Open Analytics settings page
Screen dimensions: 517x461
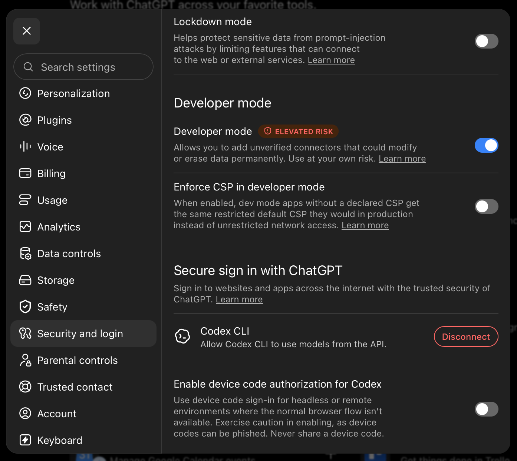click(x=83, y=227)
